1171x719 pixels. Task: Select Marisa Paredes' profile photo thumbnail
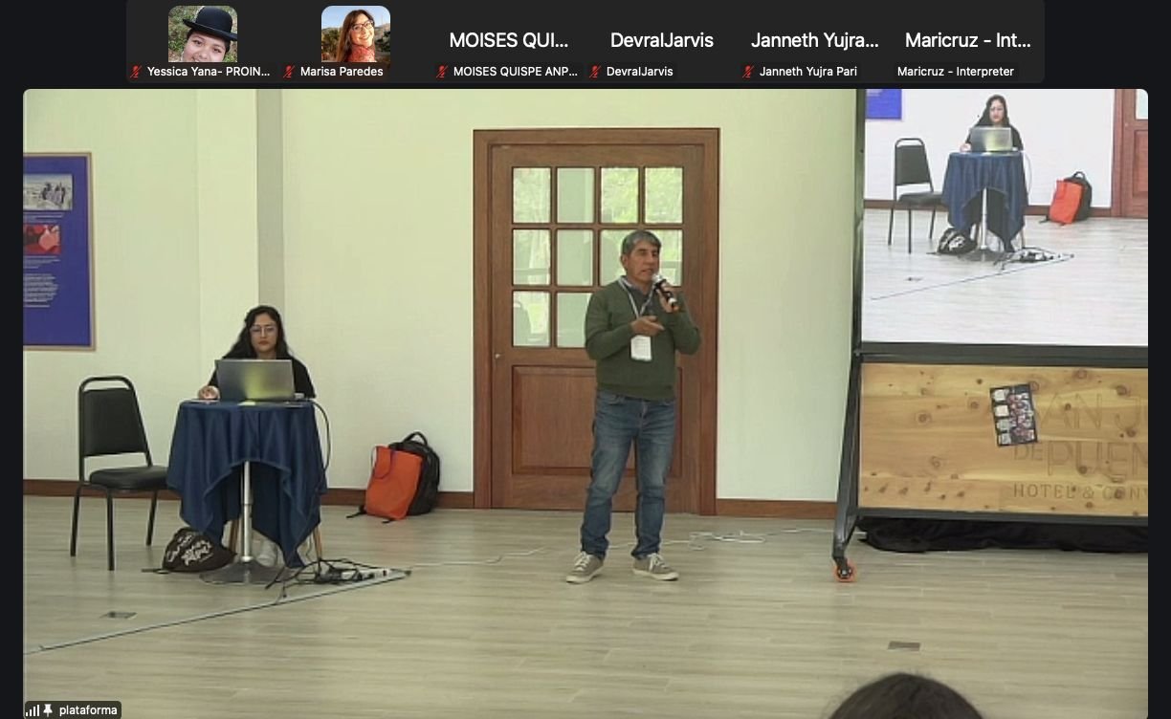[356, 33]
